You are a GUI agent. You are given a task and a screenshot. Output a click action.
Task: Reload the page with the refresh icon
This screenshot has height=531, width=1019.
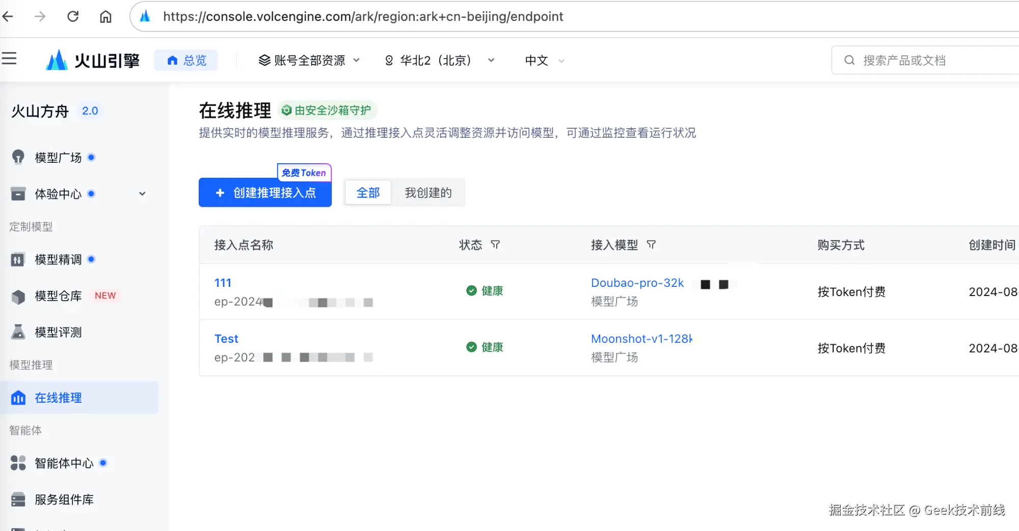point(73,16)
